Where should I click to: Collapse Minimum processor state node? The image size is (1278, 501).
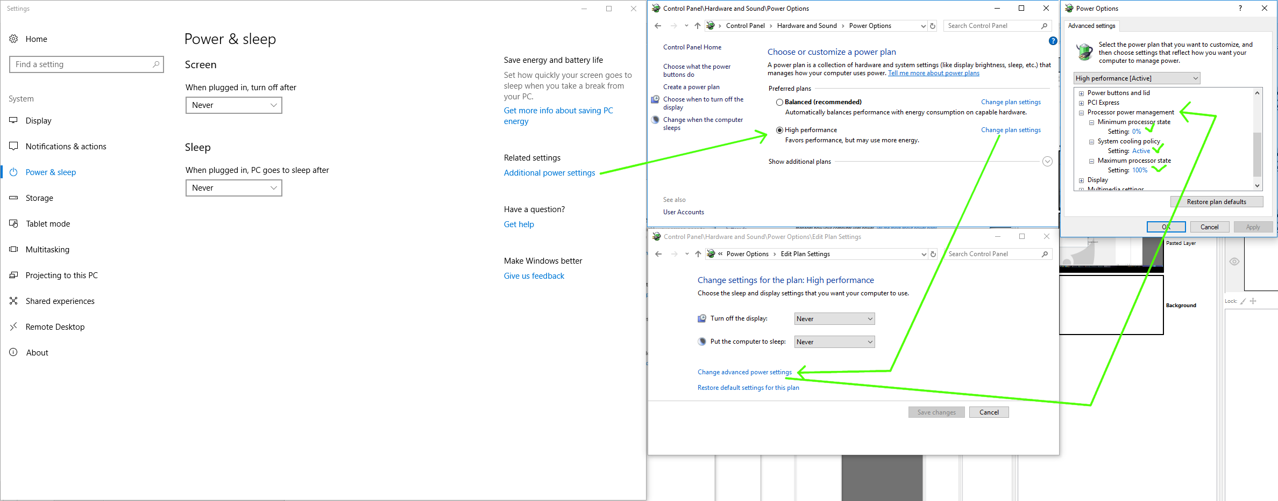tap(1091, 122)
